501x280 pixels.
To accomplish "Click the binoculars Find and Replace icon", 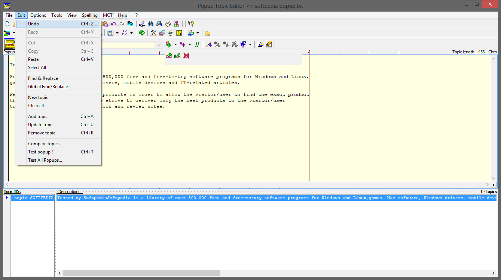I will pyautogui.click(x=159, y=24).
